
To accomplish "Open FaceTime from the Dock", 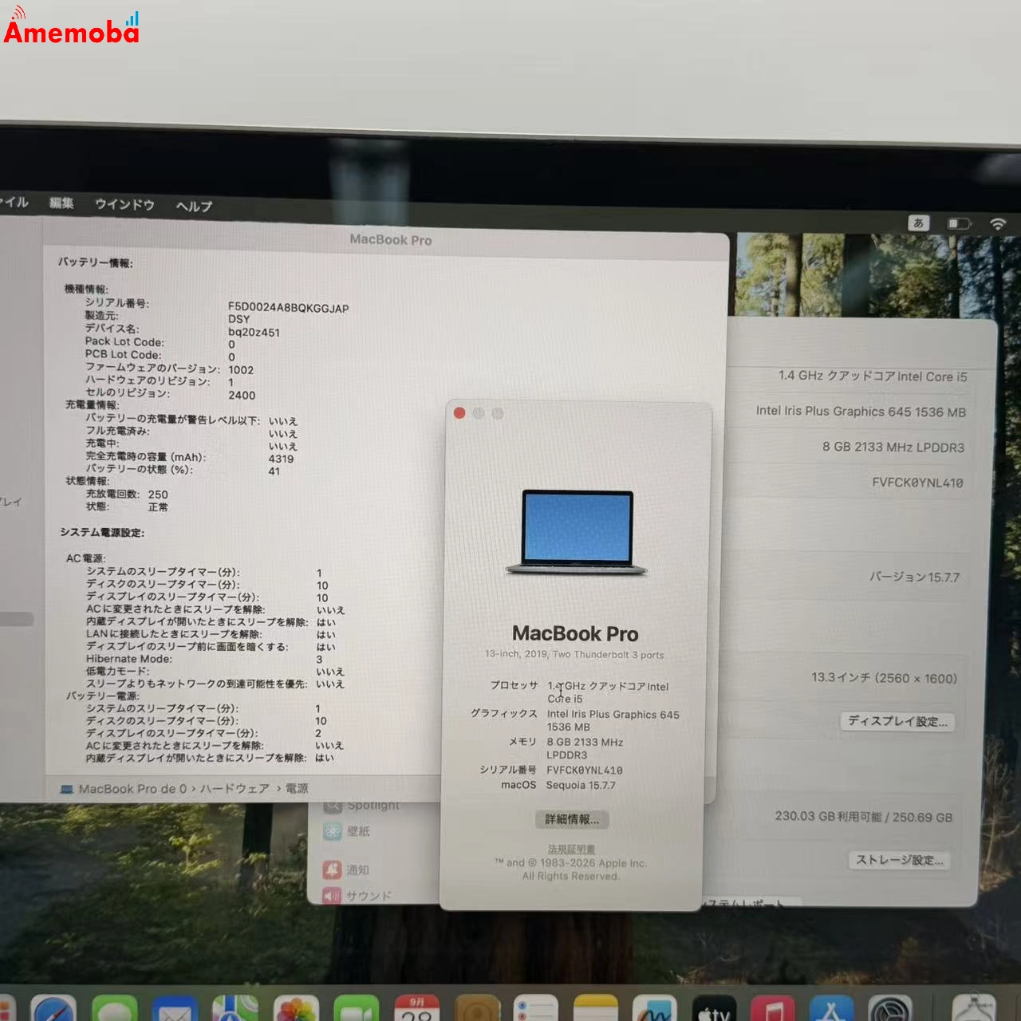I will pyautogui.click(x=357, y=1010).
